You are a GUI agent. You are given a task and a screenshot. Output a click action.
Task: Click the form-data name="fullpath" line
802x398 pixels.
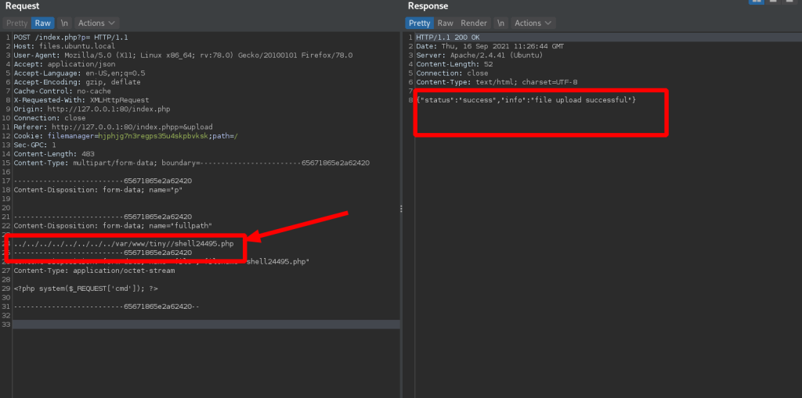pyautogui.click(x=113, y=225)
